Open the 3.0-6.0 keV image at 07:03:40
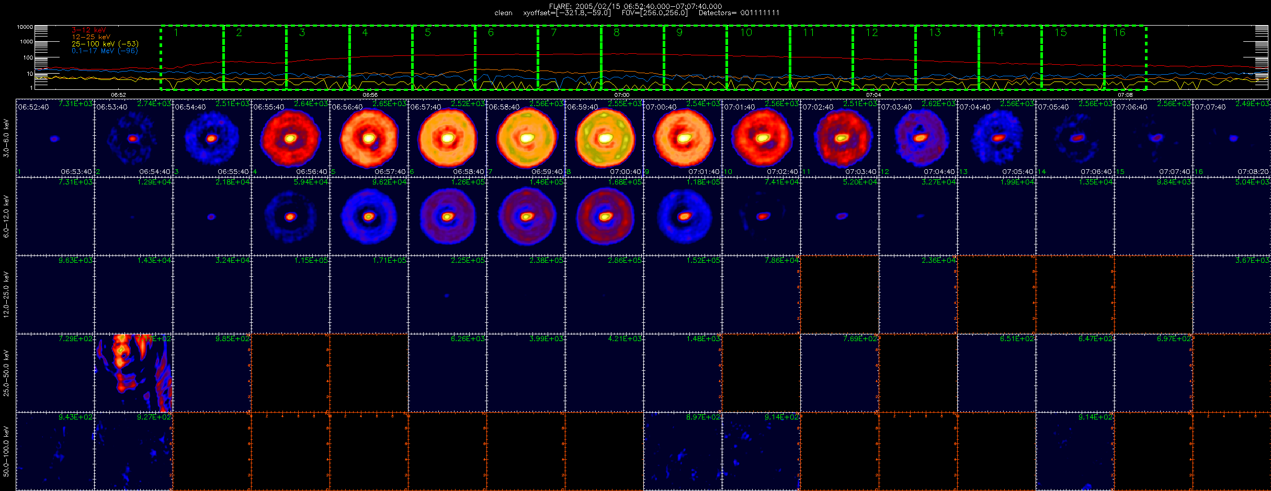1271x491 pixels. coord(918,138)
